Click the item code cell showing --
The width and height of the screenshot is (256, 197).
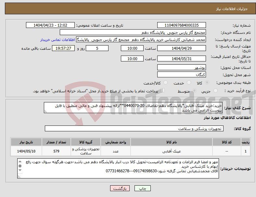pos(227,151)
